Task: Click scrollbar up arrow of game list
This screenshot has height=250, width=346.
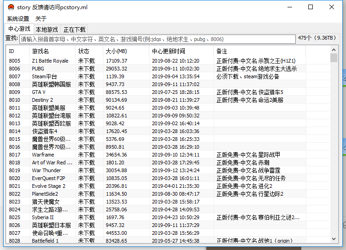Action: pyautogui.click(x=334, y=50)
